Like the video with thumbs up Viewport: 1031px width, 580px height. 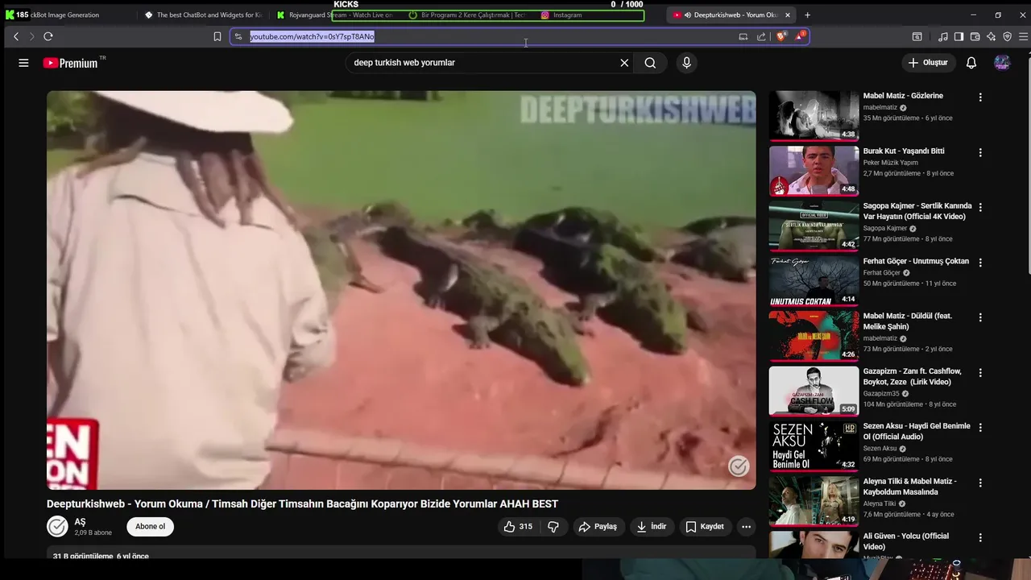(x=518, y=527)
